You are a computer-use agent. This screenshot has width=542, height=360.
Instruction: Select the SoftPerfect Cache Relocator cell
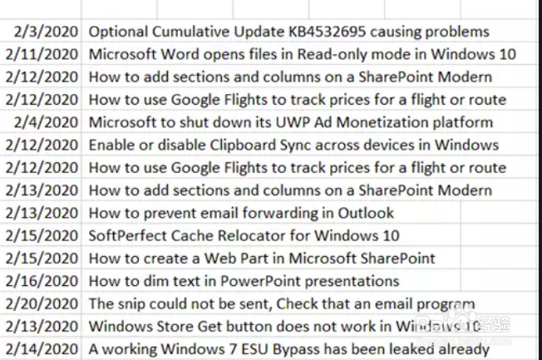(244, 236)
